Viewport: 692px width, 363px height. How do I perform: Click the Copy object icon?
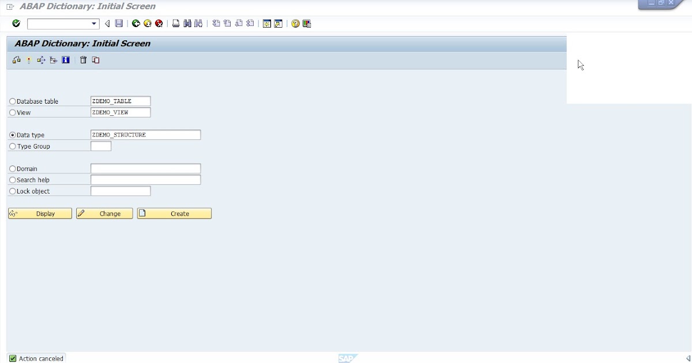pos(96,60)
